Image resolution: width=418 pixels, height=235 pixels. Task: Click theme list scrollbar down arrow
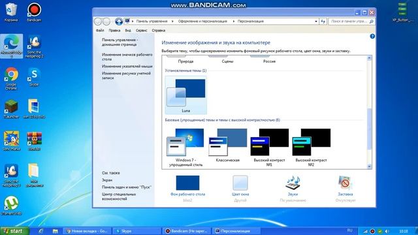pos(369,166)
